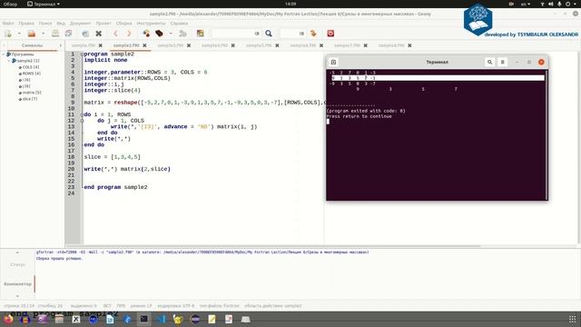The image size is (581, 327).
Task: Open the Вид menu
Action: 61,23
